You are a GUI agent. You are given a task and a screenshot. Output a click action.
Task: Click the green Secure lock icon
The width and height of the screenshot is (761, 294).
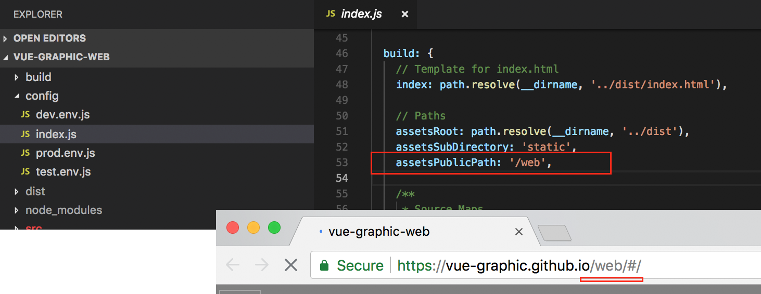tap(324, 266)
